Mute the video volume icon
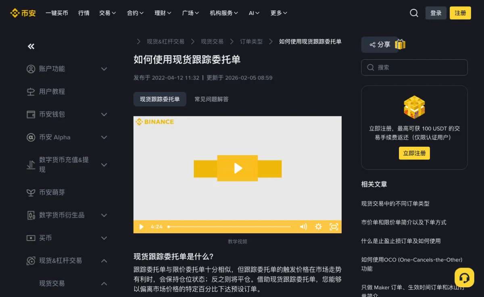Viewport: 484px width, 297px height. [303, 226]
